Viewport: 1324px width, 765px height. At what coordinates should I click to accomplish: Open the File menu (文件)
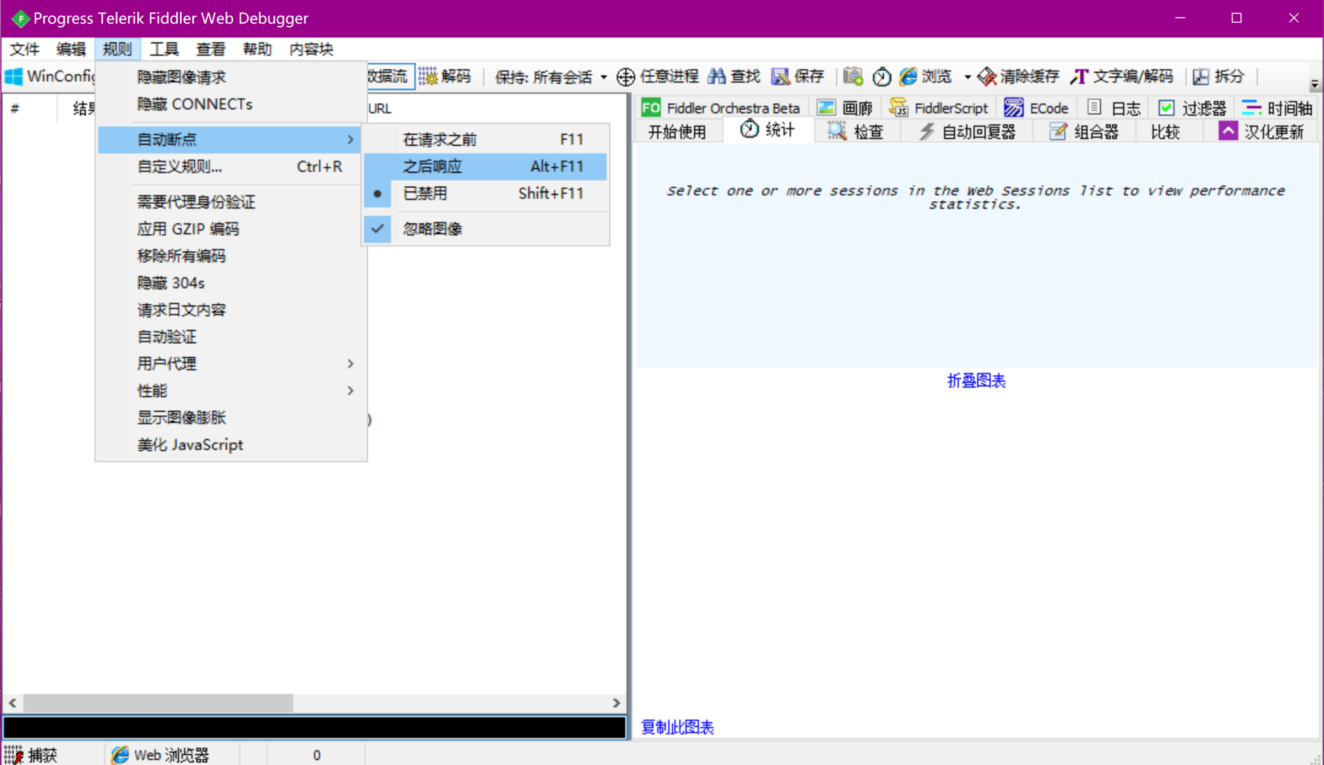(x=25, y=49)
